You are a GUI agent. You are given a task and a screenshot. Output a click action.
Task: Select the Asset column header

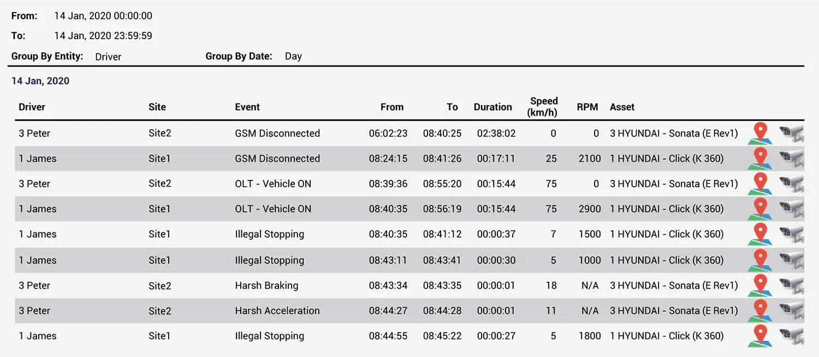pyautogui.click(x=622, y=107)
